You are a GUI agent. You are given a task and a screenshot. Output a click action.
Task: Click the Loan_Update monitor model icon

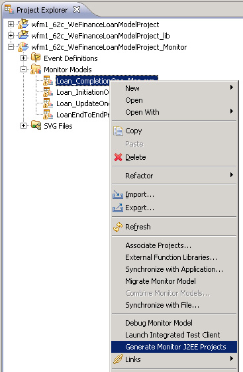pyautogui.click(x=48, y=103)
